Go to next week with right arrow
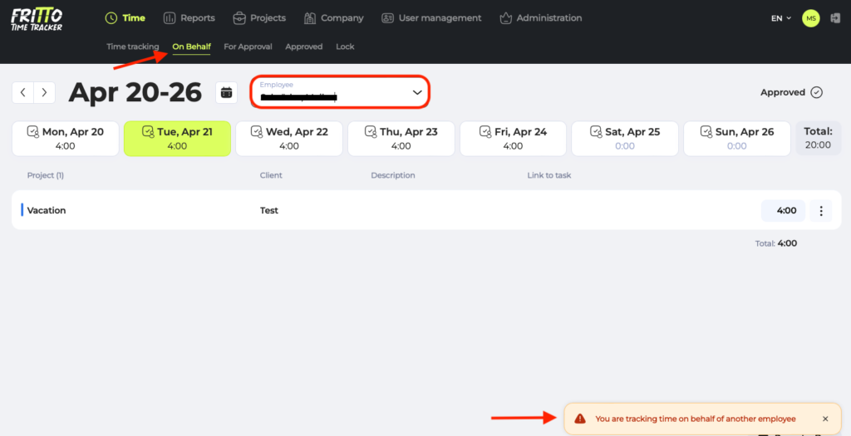The width and height of the screenshot is (851, 436). 45,93
